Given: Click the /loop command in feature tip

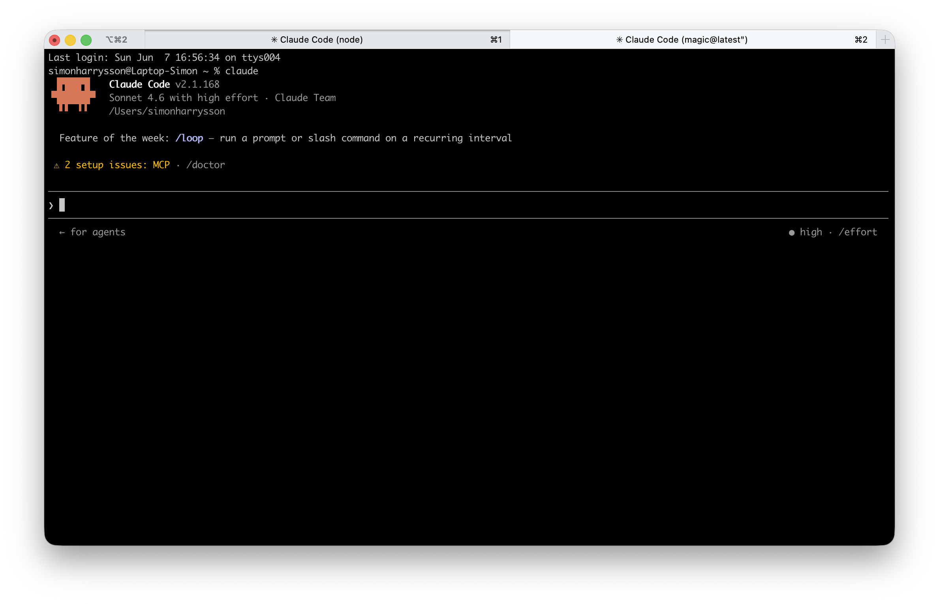Looking at the screenshot, I should coord(189,138).
